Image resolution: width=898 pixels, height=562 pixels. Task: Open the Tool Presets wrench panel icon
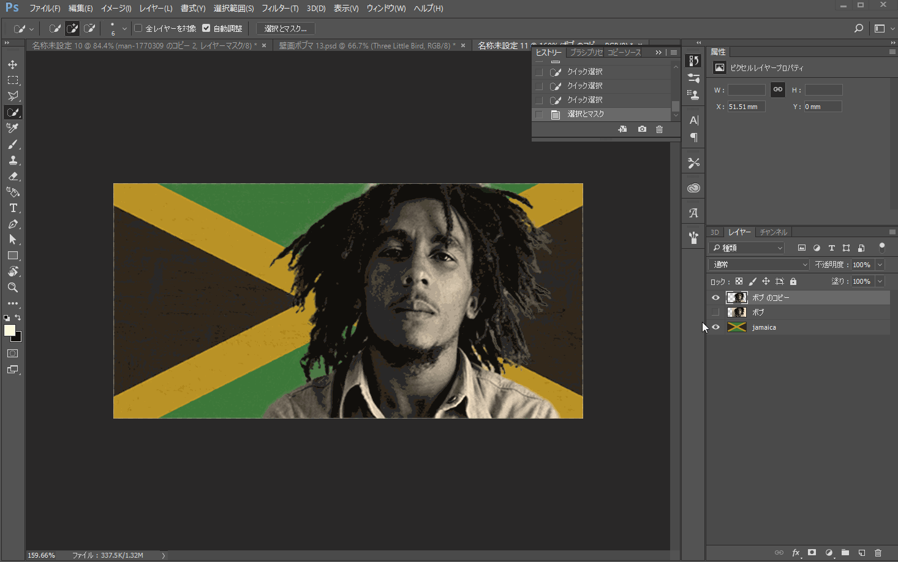[694, 163]
